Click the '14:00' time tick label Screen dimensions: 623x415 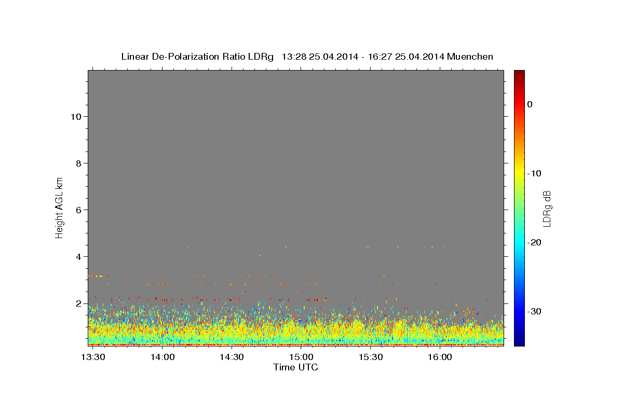(162, 357)
